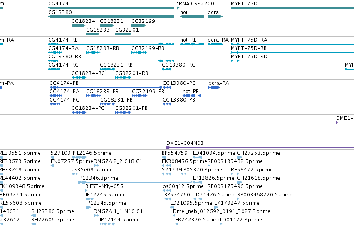Select EK308456.5prime EST label
The image size is (354, 226).
(x=184, y=161)
